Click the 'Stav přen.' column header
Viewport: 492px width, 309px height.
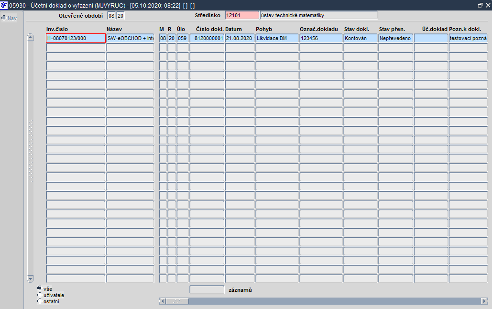tap(392, 29)
